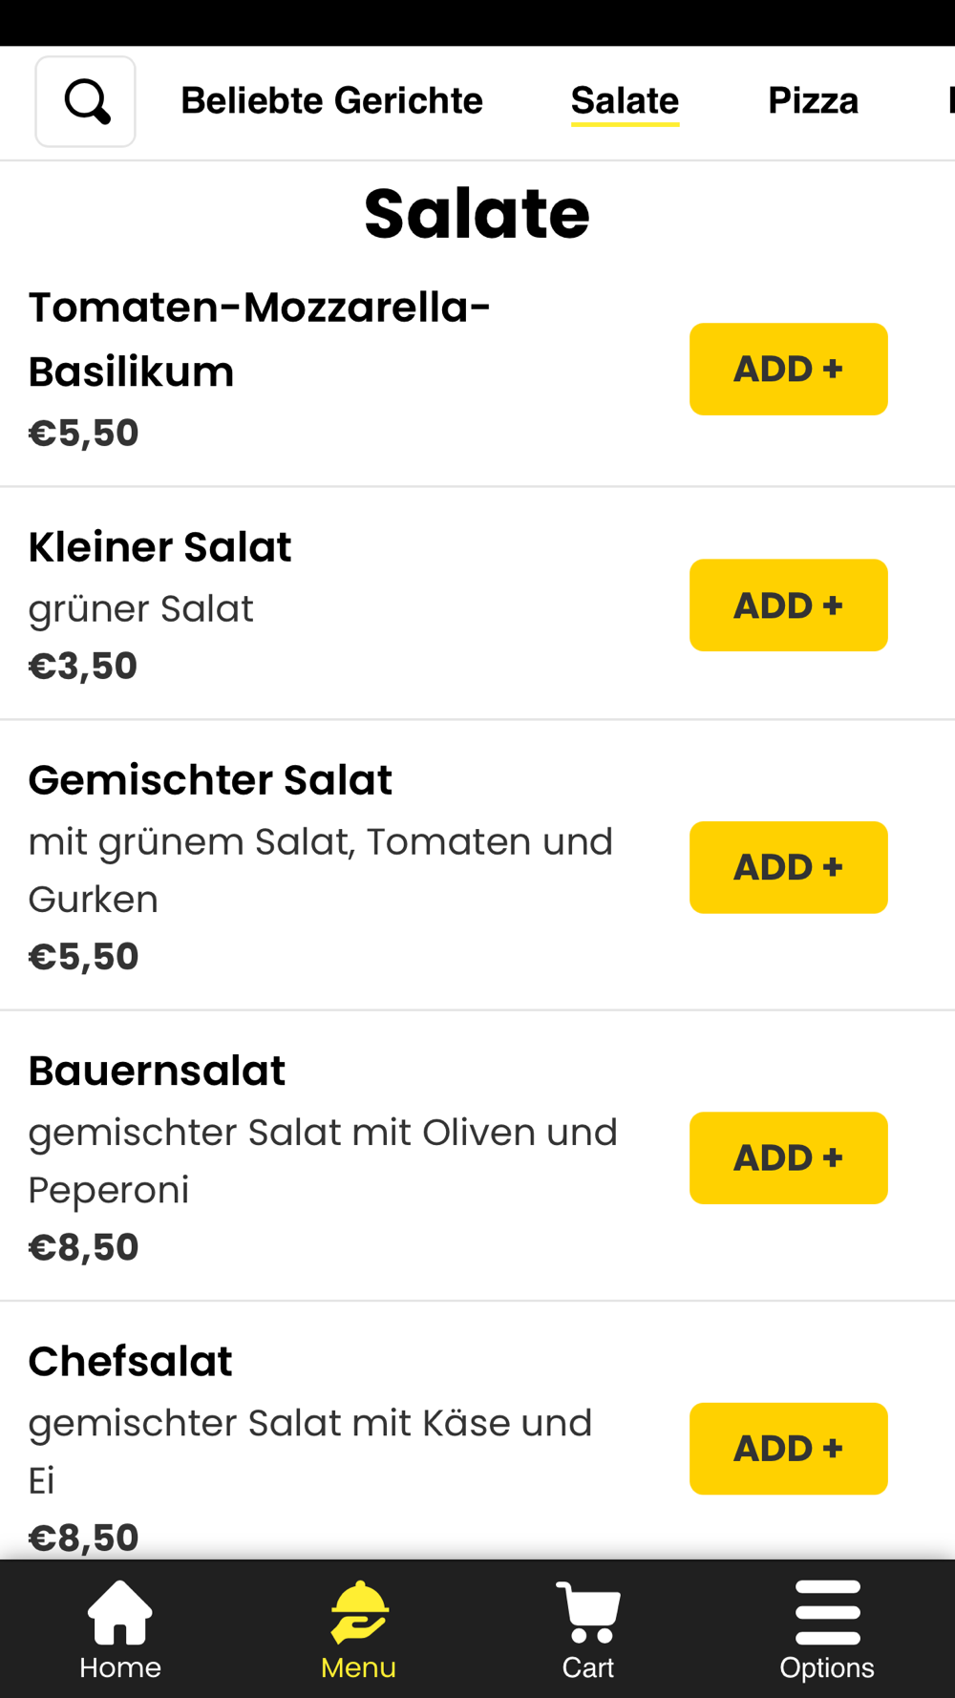Open the search magnifier icon
This screenshot has width=955, height=1698.
point(86,101)
